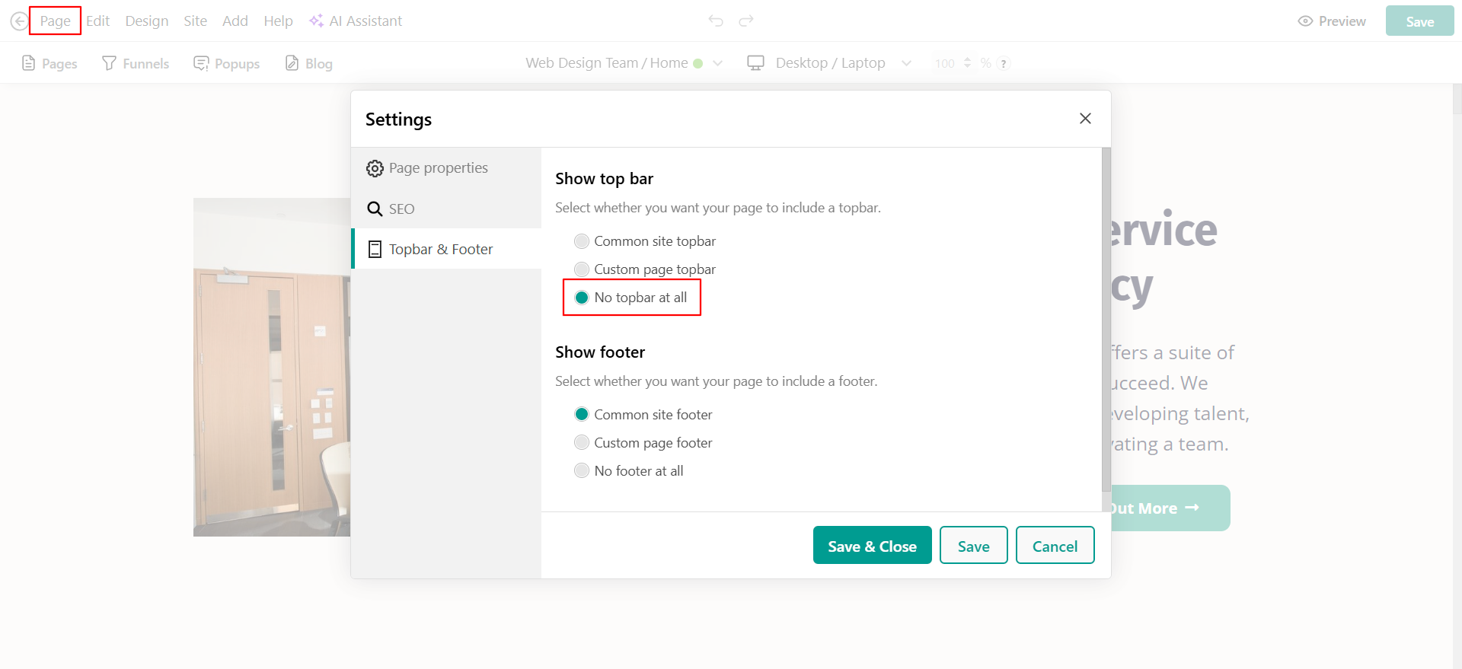This screenshot has height=669, width=1462.
Task: Click the back arrow circle icon
Action: tap(19, 21)
